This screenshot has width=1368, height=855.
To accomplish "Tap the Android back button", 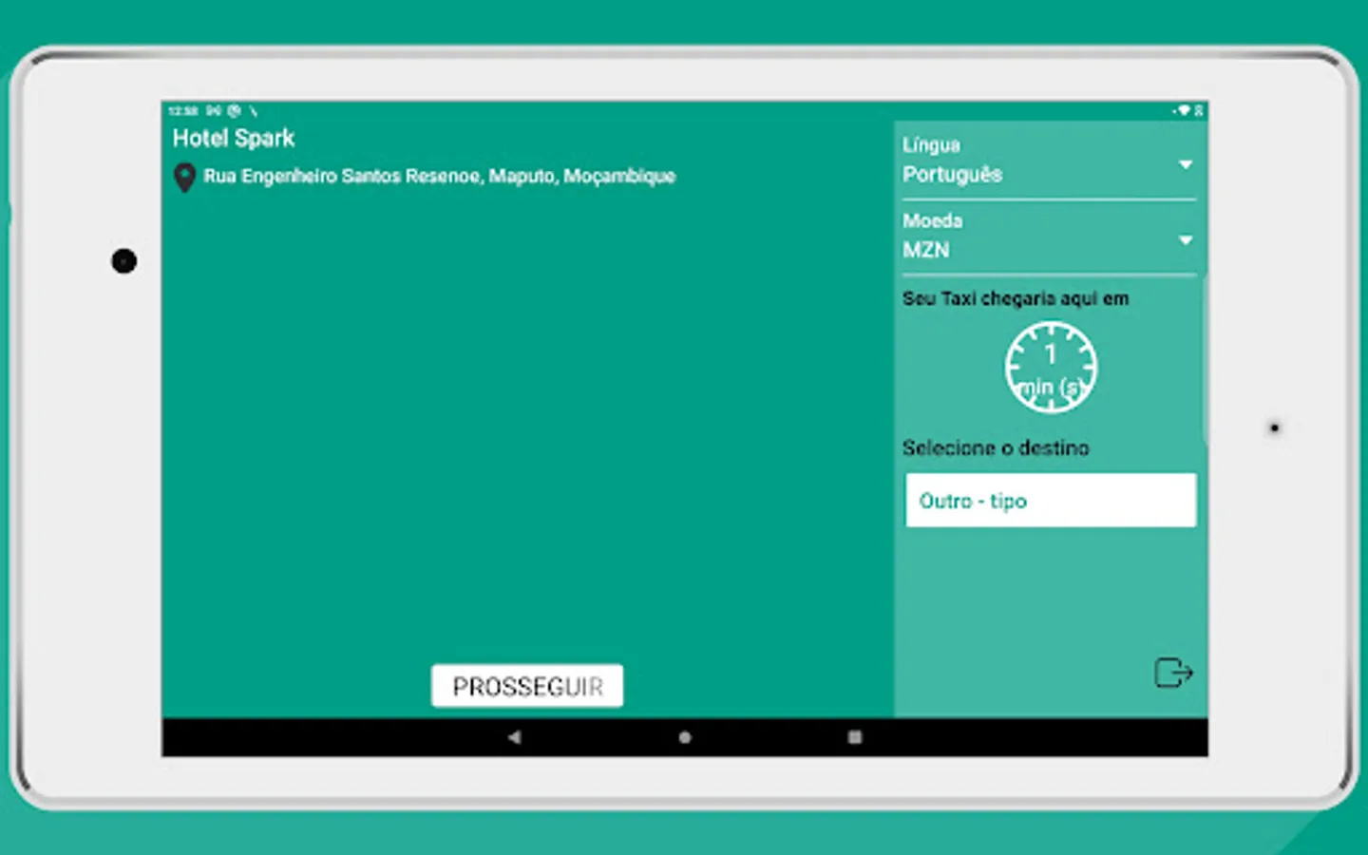I will click(x=514, y=737).
